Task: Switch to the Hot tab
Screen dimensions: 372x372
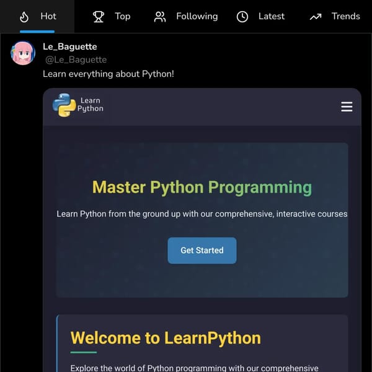Action: pyautogui.click(x=37, y=16)
